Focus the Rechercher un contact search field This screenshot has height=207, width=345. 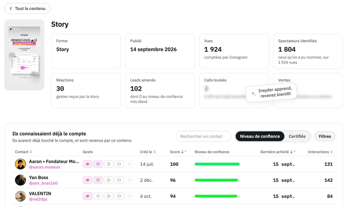[203, 136]
